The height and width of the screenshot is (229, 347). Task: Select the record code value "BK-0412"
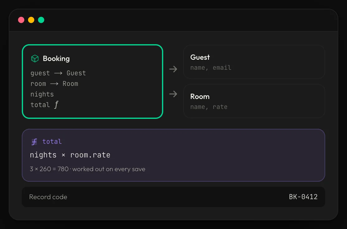click(x=303, y=197)
